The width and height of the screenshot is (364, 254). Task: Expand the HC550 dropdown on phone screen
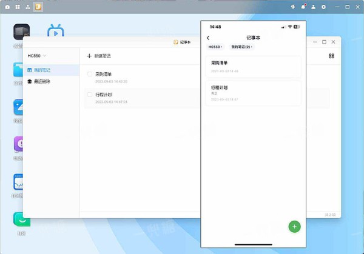pos(215,47)
